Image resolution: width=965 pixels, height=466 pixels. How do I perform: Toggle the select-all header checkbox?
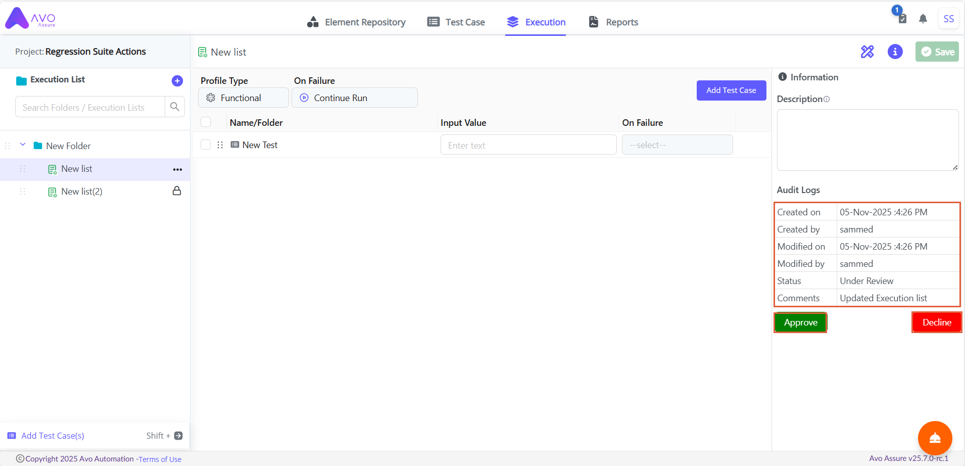[206, 122]
